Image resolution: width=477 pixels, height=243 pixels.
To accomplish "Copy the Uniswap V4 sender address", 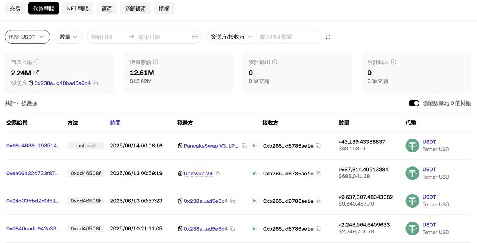I will (x=217, y=173).
